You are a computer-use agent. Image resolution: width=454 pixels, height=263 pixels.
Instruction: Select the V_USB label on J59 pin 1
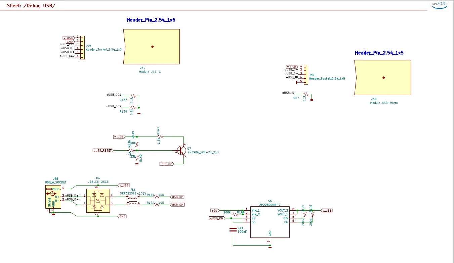68,38
